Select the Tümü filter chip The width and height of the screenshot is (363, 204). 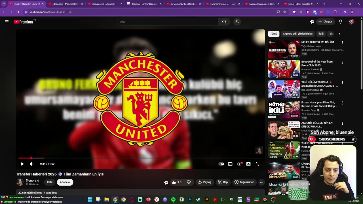pos(274,34)
